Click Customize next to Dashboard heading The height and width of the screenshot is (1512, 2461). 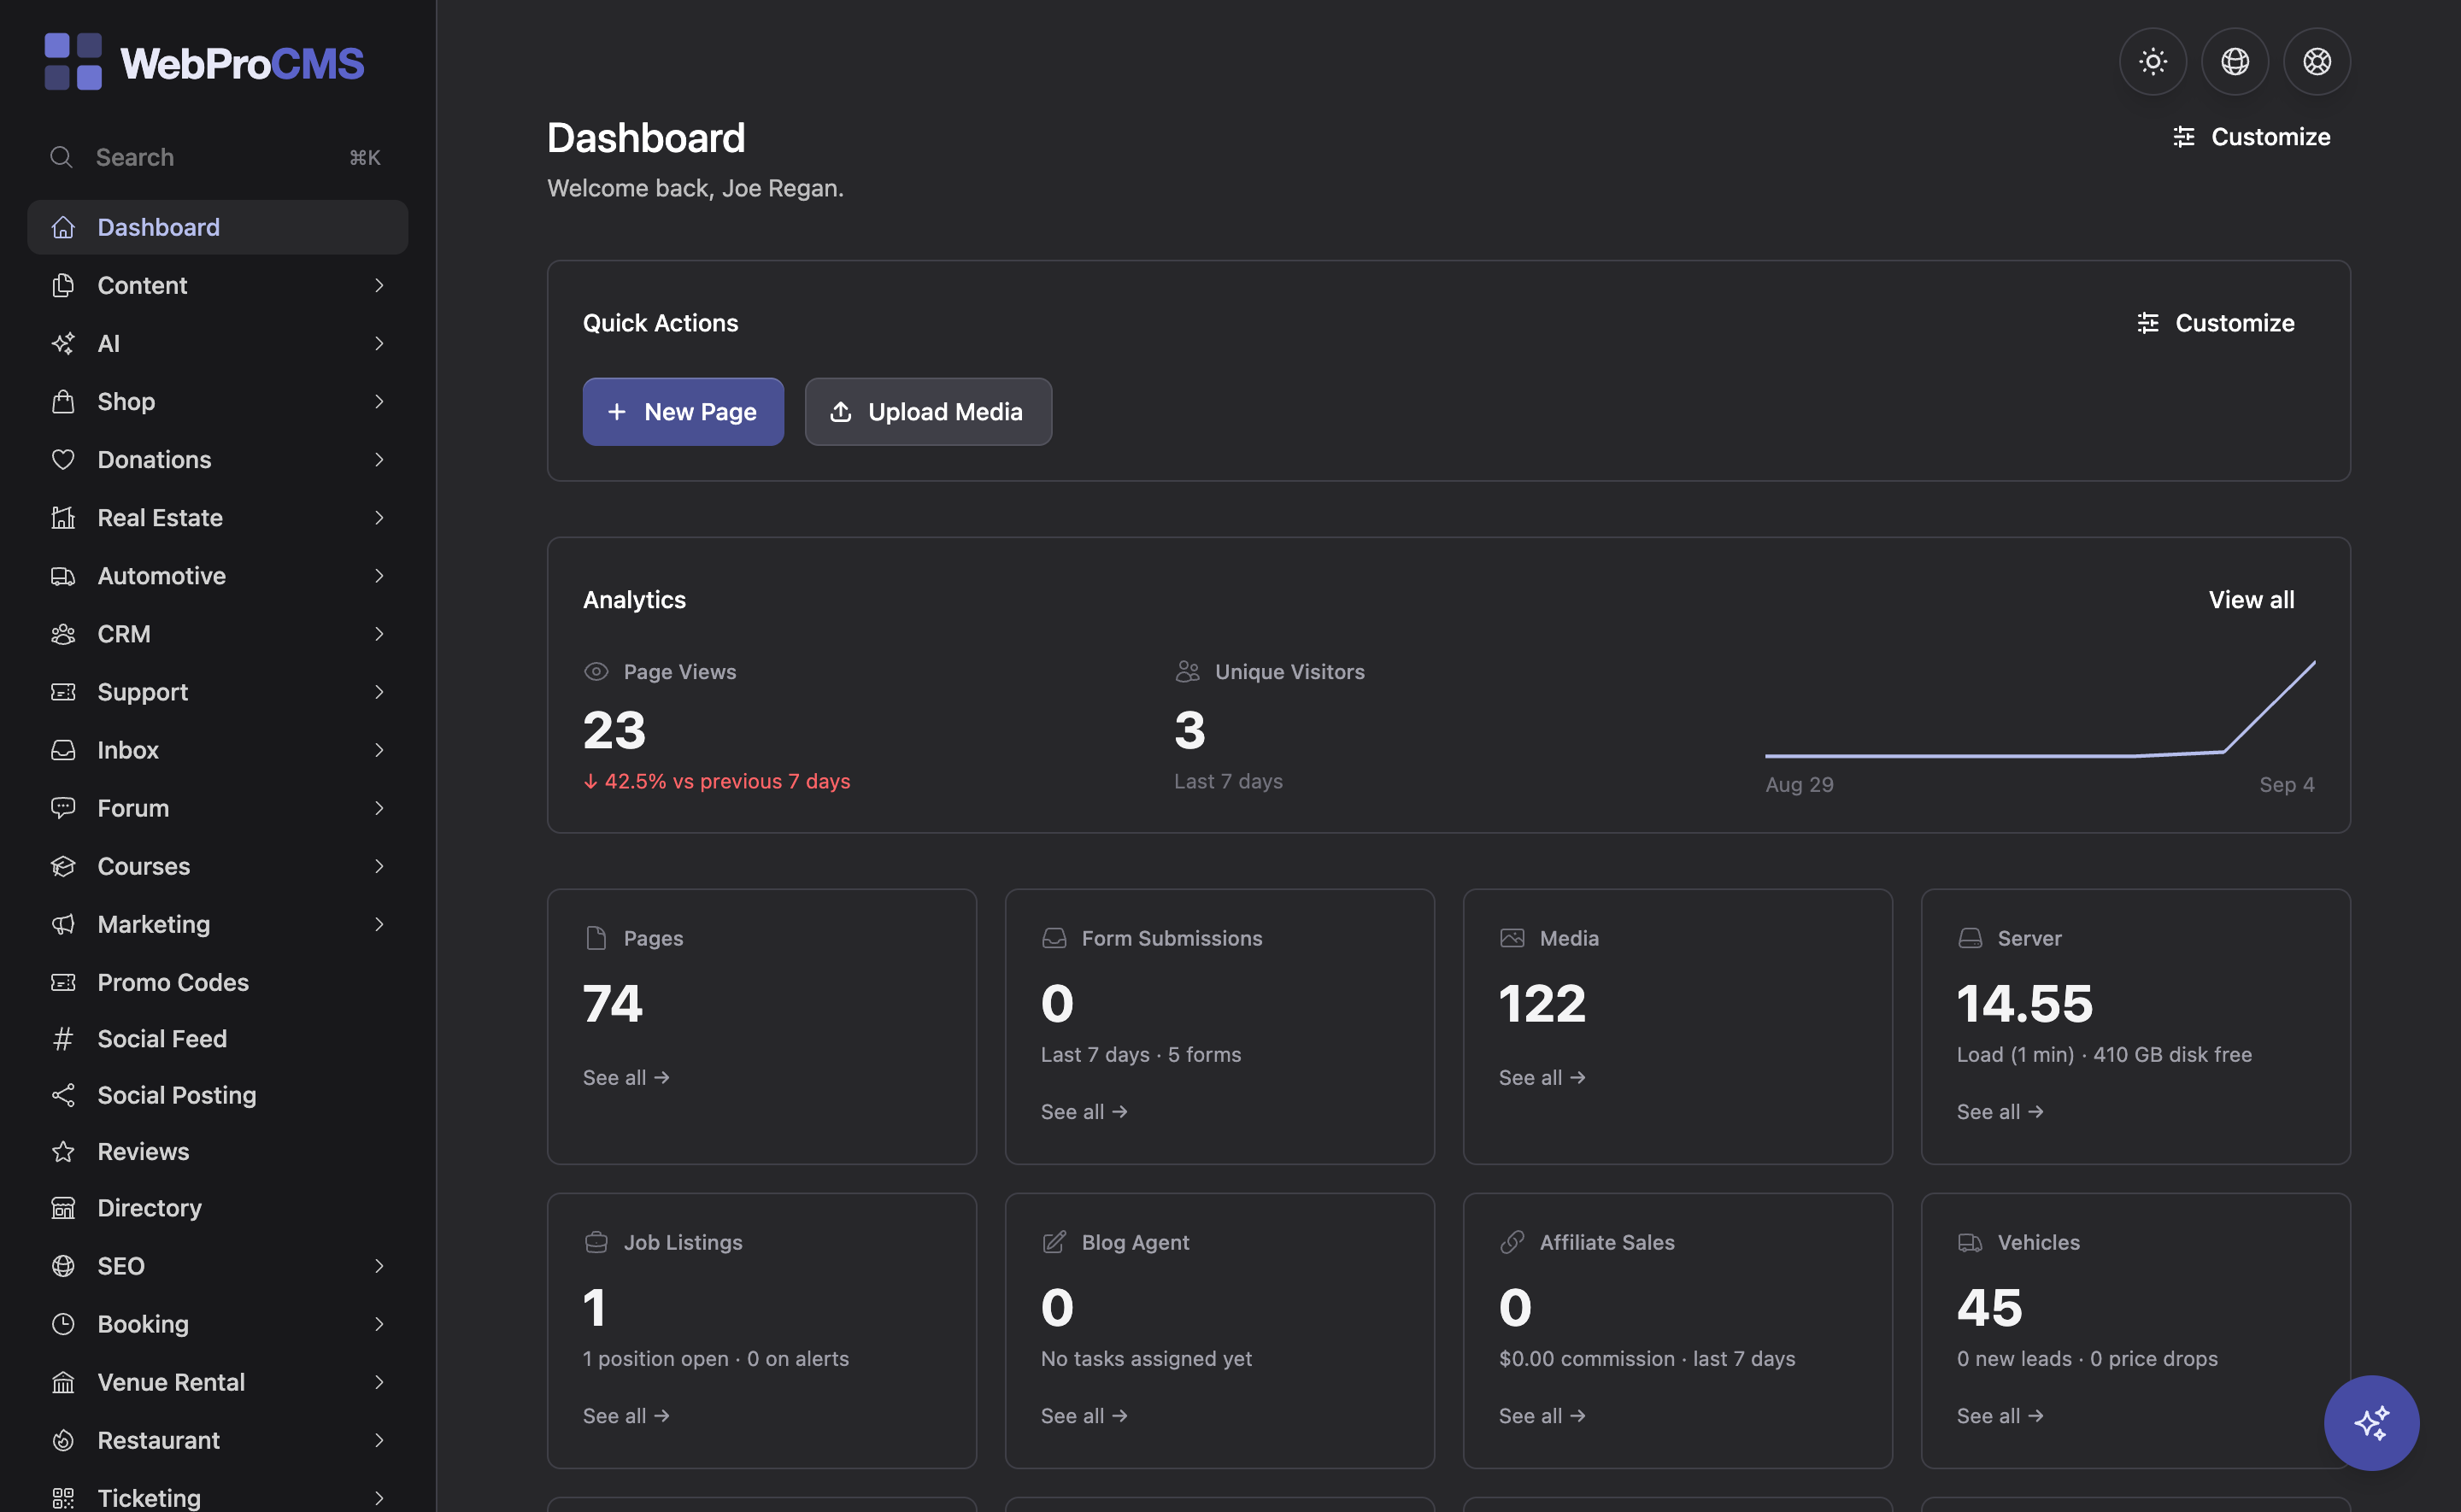tap(2251, 137)
